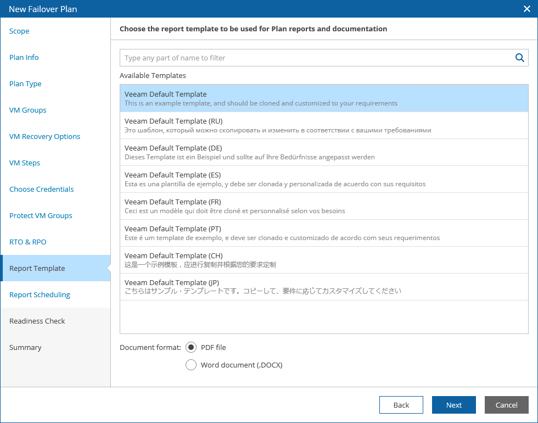Cancel the failover plan wizard

click(506, 405)
